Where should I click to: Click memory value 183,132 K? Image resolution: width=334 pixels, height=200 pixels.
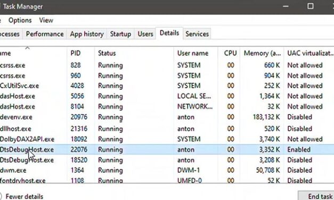click(266, 117)
